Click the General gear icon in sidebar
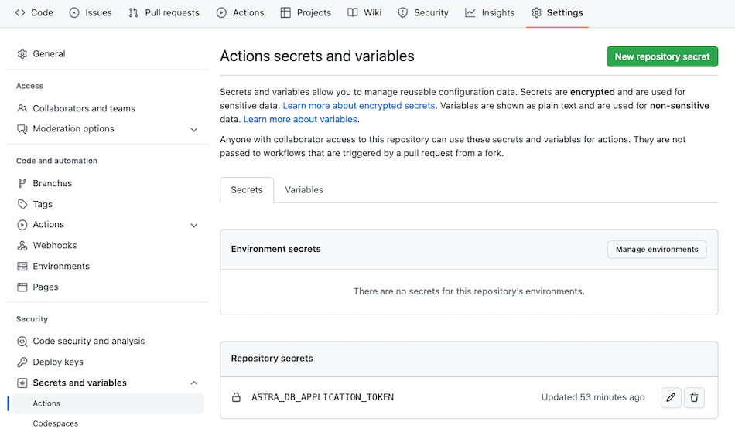This screenshot has height=432, width=735. 22,54
